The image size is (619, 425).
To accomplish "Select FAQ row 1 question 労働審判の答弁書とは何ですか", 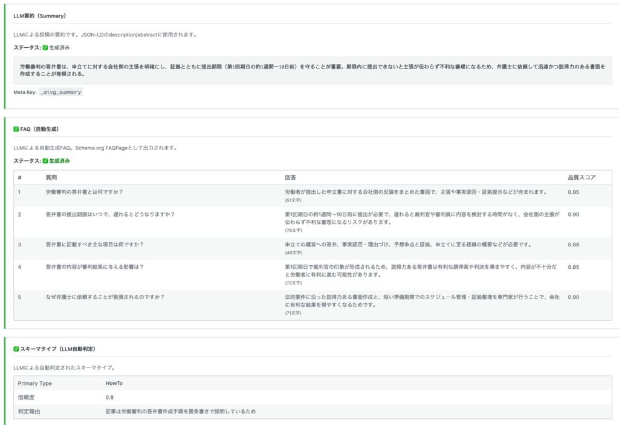I will (x=89, y=192).
